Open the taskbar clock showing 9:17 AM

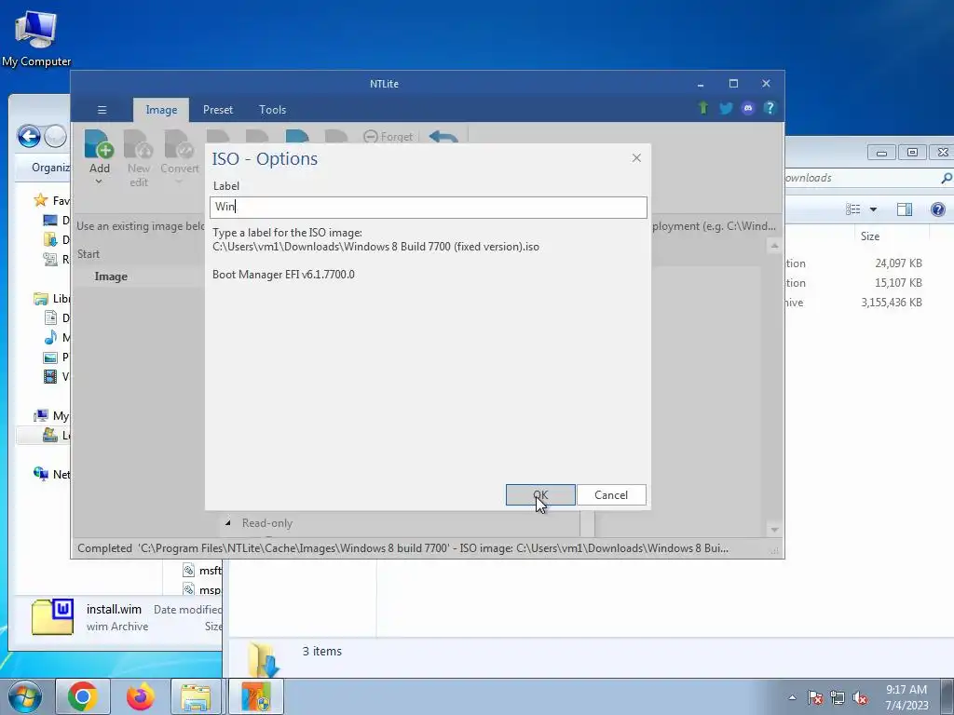coord(906,697)
